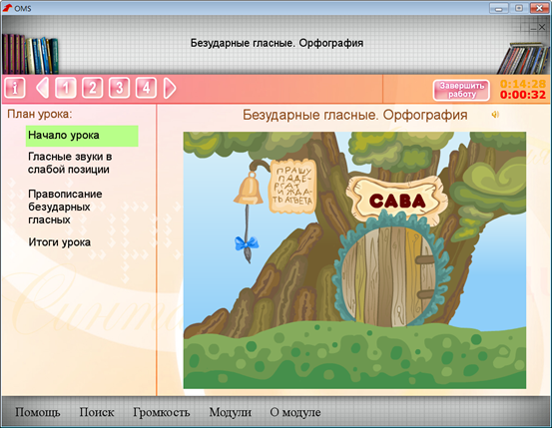Jump to page 4

[x=146, y=88]
